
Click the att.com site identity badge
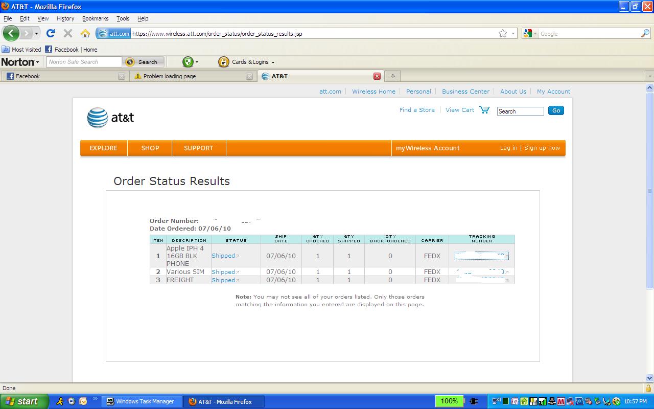[114, 33]
